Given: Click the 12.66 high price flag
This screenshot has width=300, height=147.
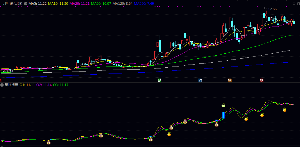Looking at the screenshot, I should [x=272, y=9].
